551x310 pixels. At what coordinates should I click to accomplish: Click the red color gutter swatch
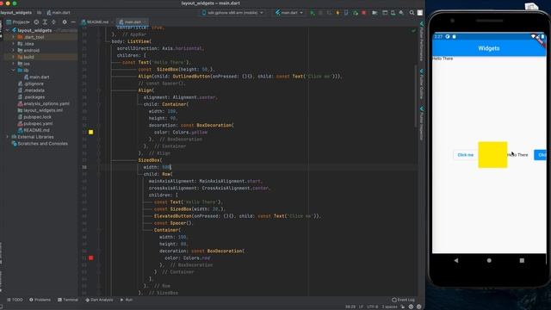91,258
